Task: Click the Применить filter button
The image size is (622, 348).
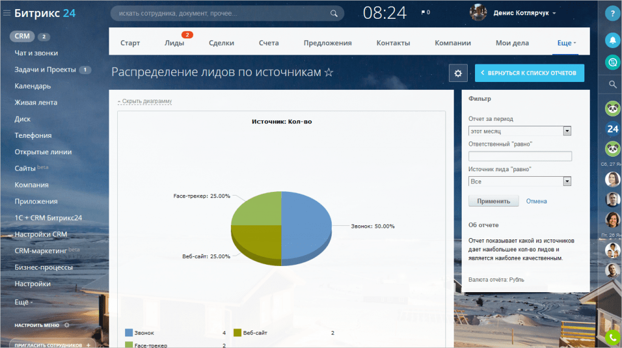Action: (493, 201)
